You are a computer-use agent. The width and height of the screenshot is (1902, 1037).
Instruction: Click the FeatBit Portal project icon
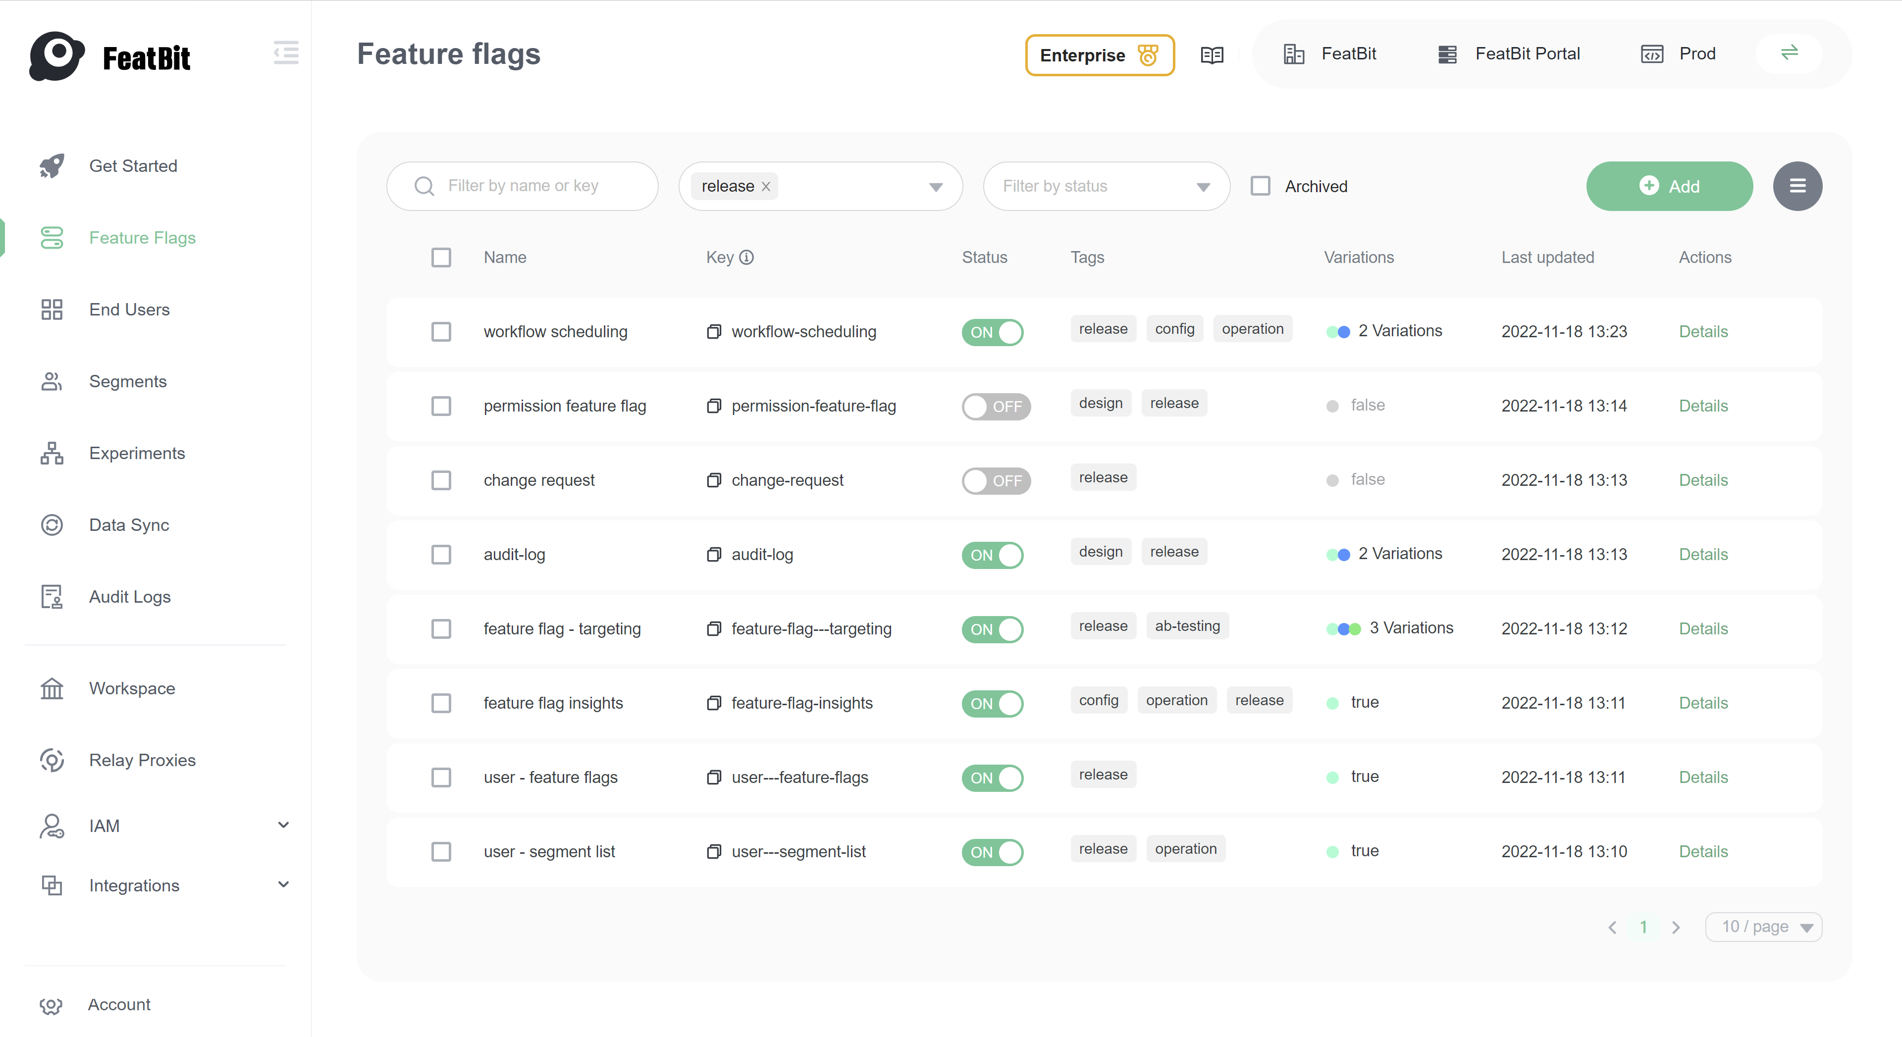tap(1447, 54)
